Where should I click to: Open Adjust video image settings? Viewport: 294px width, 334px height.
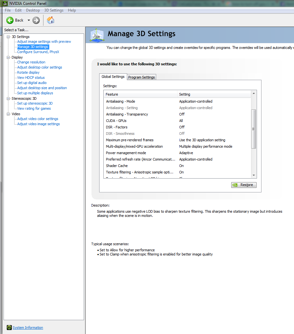[38, 124]
